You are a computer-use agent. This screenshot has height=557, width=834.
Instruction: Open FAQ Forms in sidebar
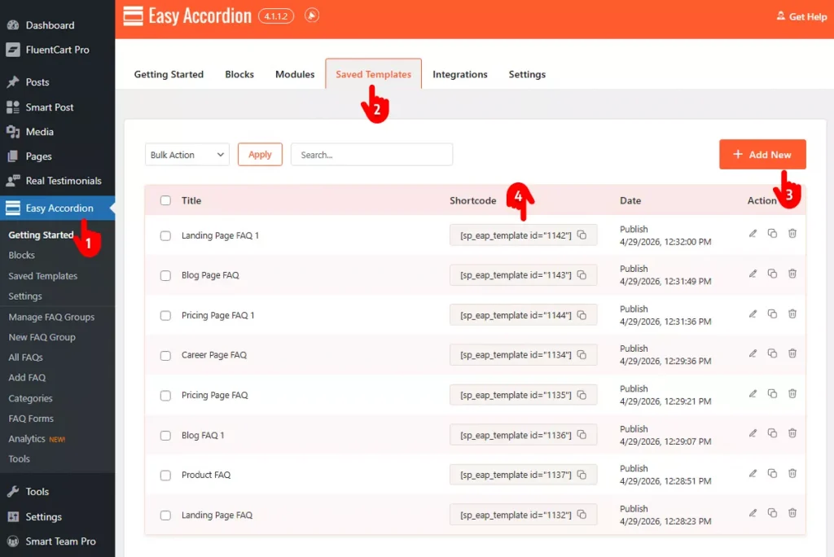coord(31,419)
